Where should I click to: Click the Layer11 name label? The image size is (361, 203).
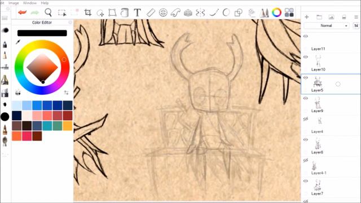pos(318,49)
